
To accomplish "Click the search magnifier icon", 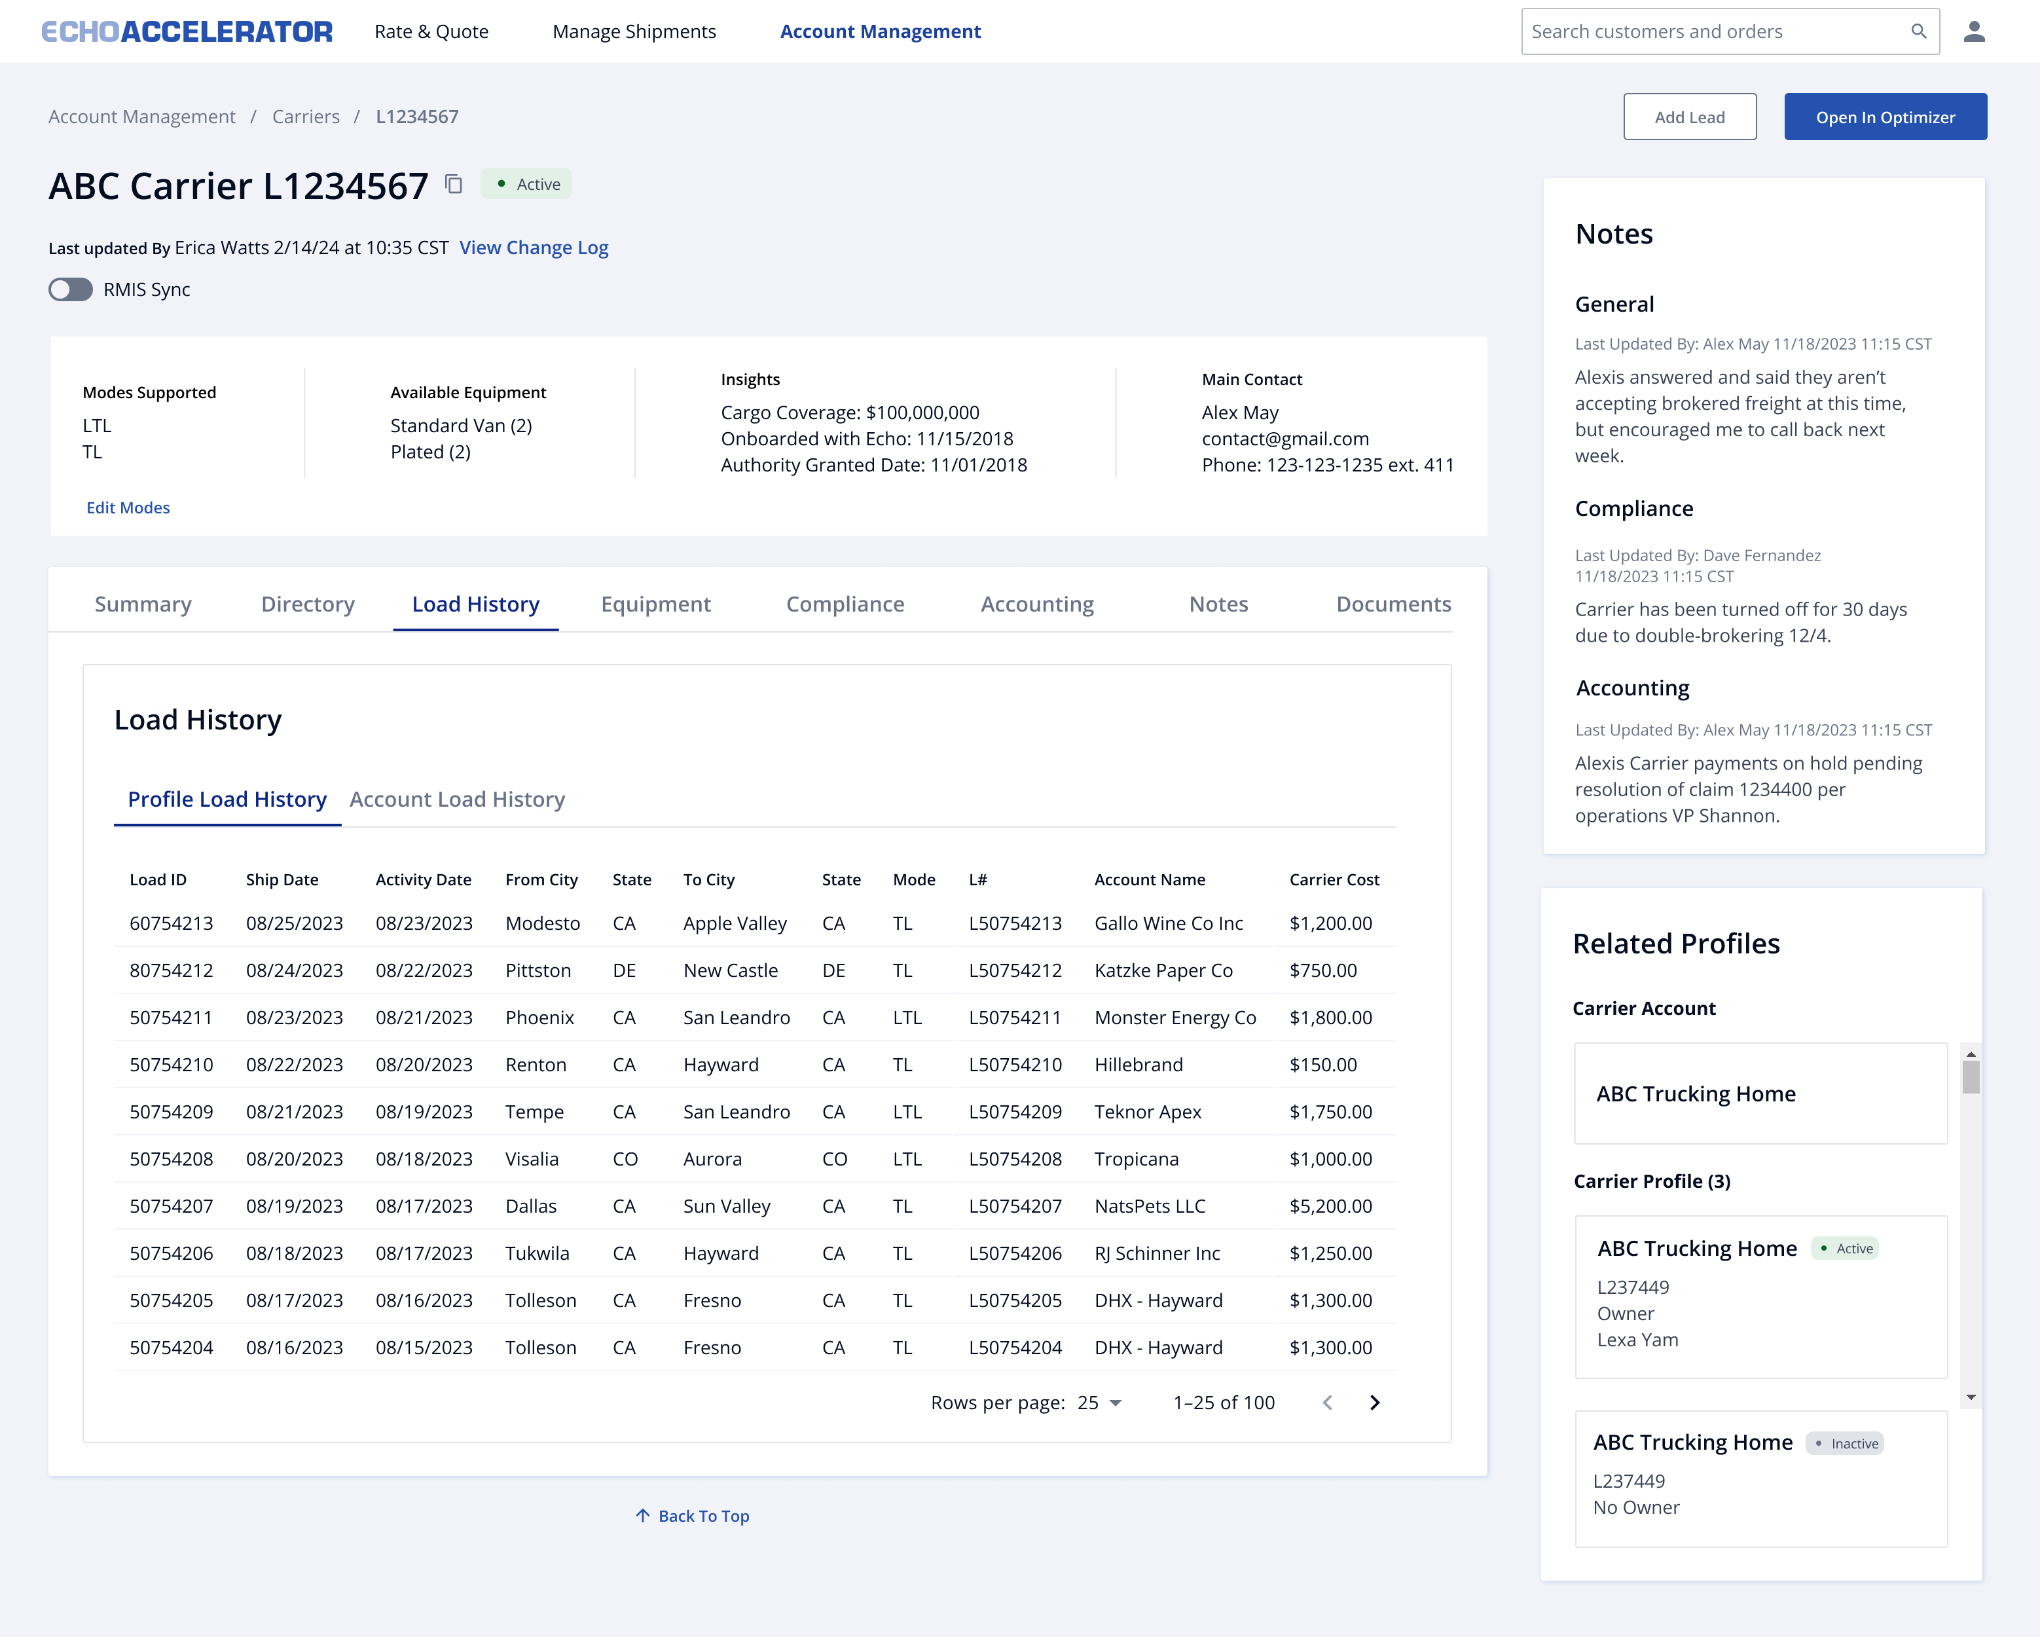I will tap(1919, 30).
